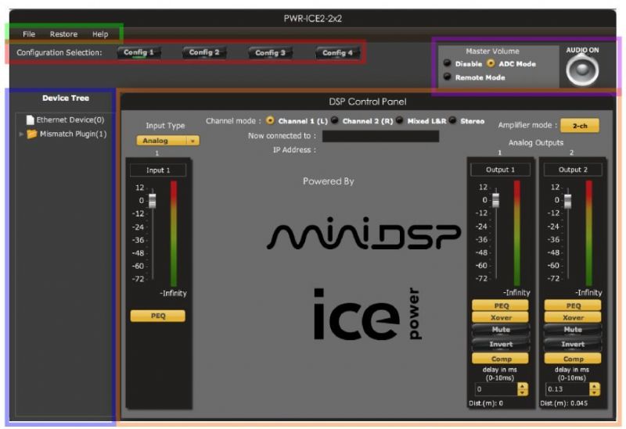Invert Output 1 polarity
This screenshot has width=626, height=429.
pos(501,344)
